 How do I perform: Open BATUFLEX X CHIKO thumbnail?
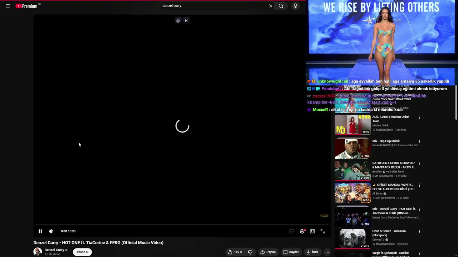[352, 171]
